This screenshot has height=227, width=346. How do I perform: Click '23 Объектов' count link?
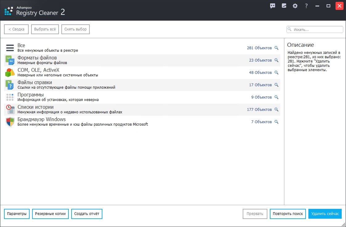[x=260, y=60]
